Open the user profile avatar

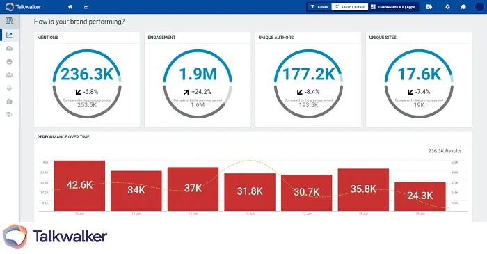pyautogui.click(x=479, y=6)
